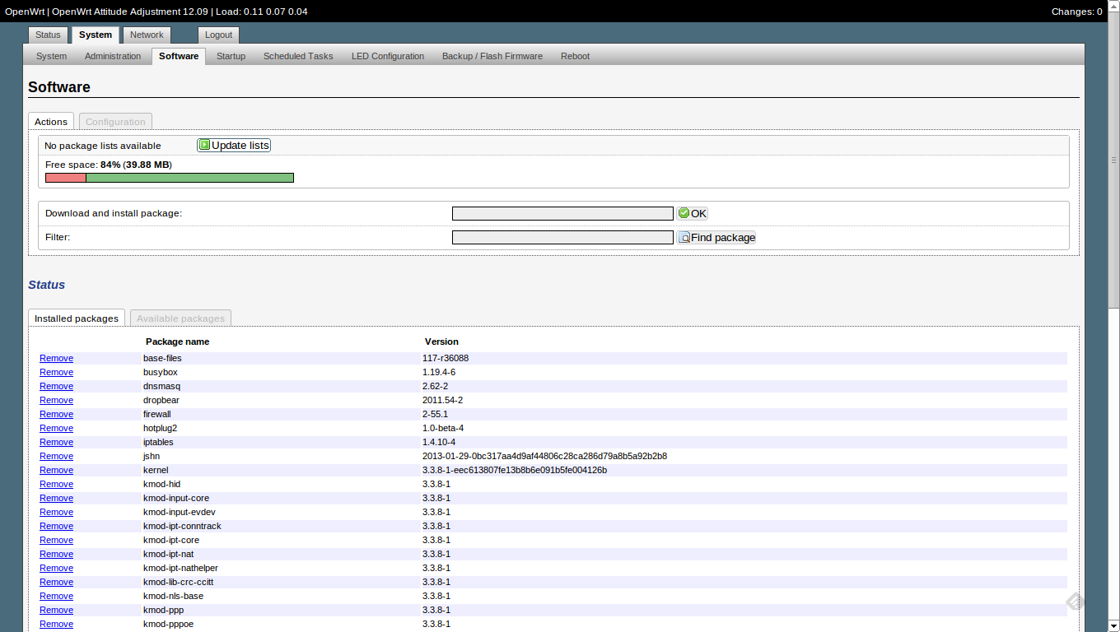Image resolution: width=1120 pixels, height=632 pixels.
Task: Go to the Administration page
Action: coord(113,56)
